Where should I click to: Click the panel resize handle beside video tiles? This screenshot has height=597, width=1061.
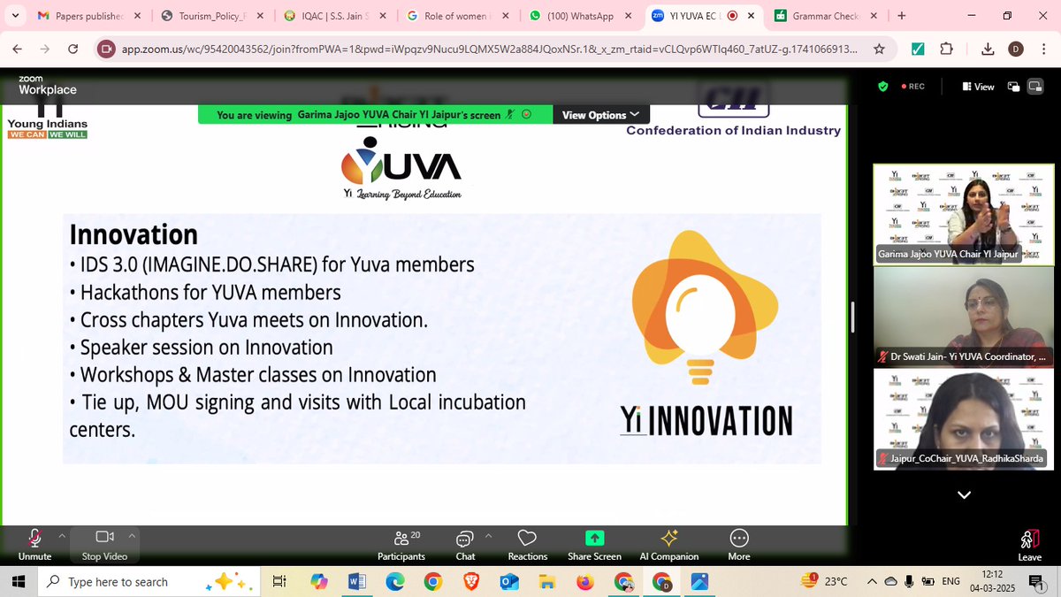click(x=853, y=316)
